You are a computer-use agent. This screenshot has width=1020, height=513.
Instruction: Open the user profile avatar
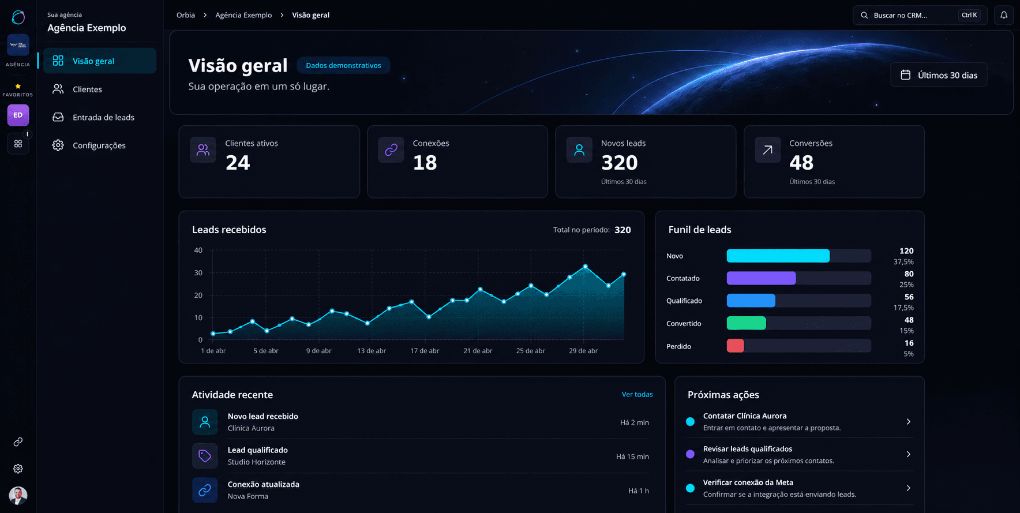(x=18, y=495)
